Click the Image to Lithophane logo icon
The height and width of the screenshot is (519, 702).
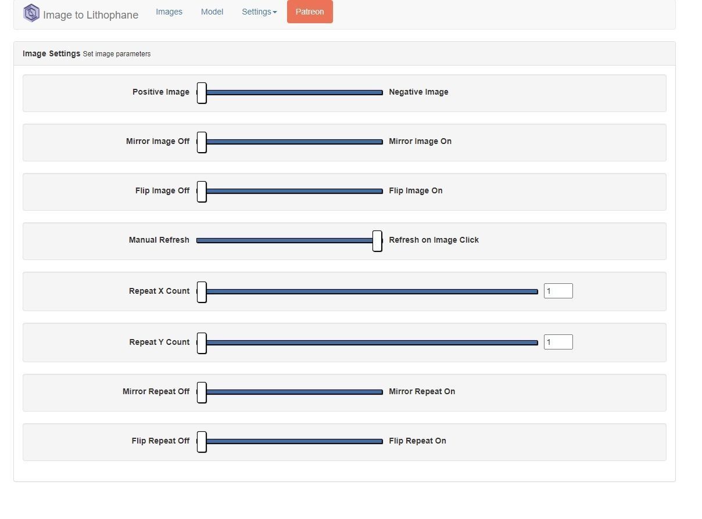coord(31,13)
